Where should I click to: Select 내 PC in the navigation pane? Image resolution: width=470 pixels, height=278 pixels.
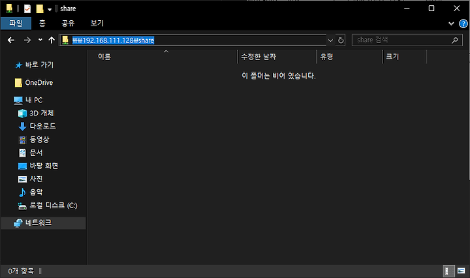point(34,100)
